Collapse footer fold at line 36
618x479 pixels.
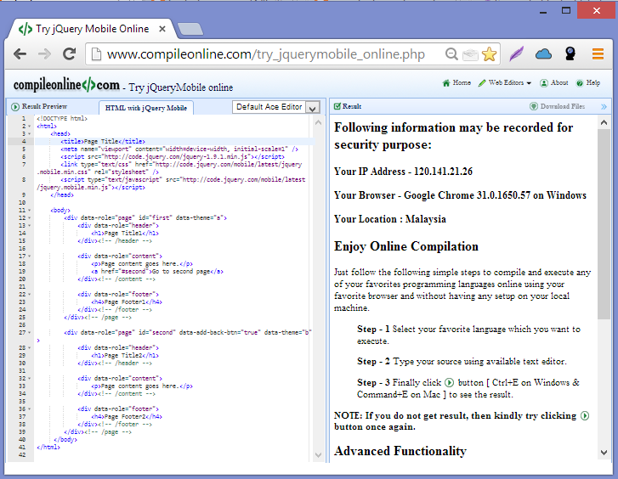(x=30, y=409)
